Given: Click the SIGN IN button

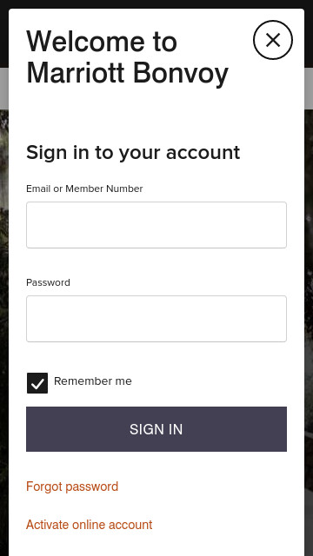Looking at the screenshot, I should click(x=156, y=429).
